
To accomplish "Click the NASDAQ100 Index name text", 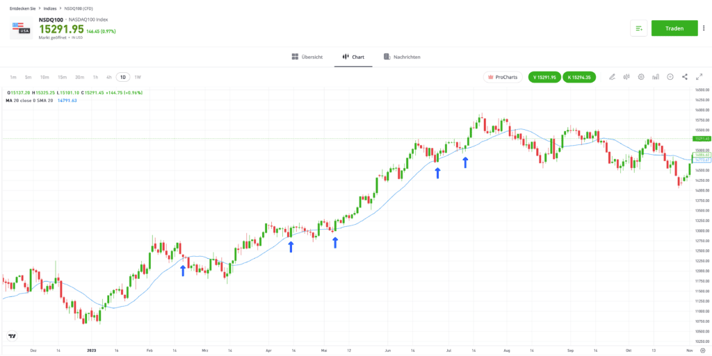I will (x=88, y=19).
